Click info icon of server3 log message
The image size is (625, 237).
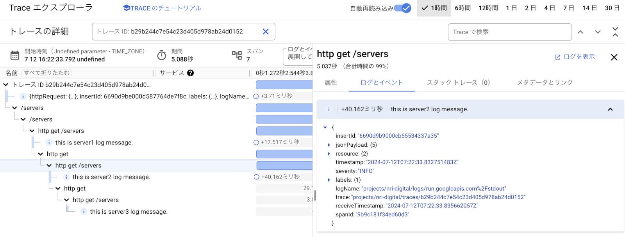[x=84, y=212]
